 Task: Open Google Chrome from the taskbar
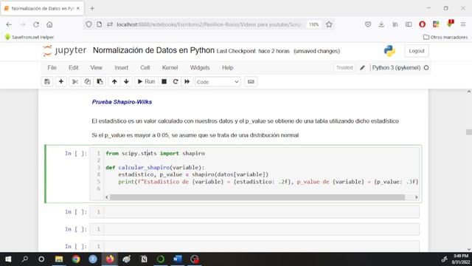tap(76, 259)
